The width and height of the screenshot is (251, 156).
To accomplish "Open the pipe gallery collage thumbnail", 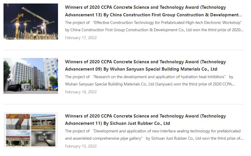I will click(31, 130).
